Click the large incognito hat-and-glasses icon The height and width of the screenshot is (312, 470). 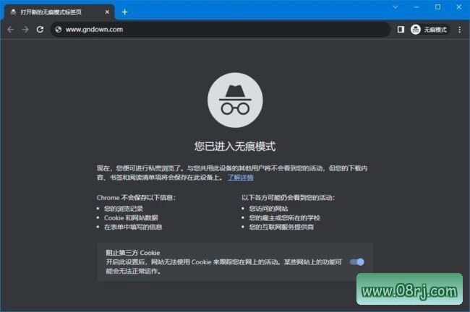point(235,100)
